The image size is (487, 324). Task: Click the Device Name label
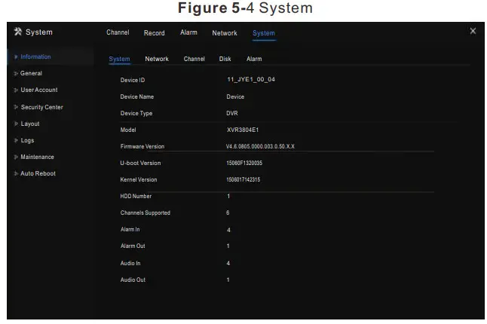tap(137, 97)
